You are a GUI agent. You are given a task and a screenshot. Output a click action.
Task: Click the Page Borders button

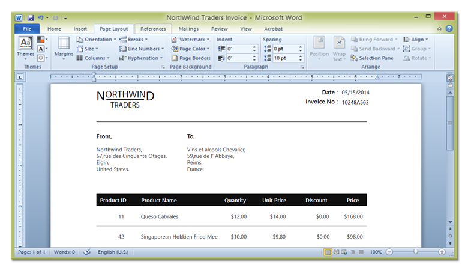[x=191, y=58]
